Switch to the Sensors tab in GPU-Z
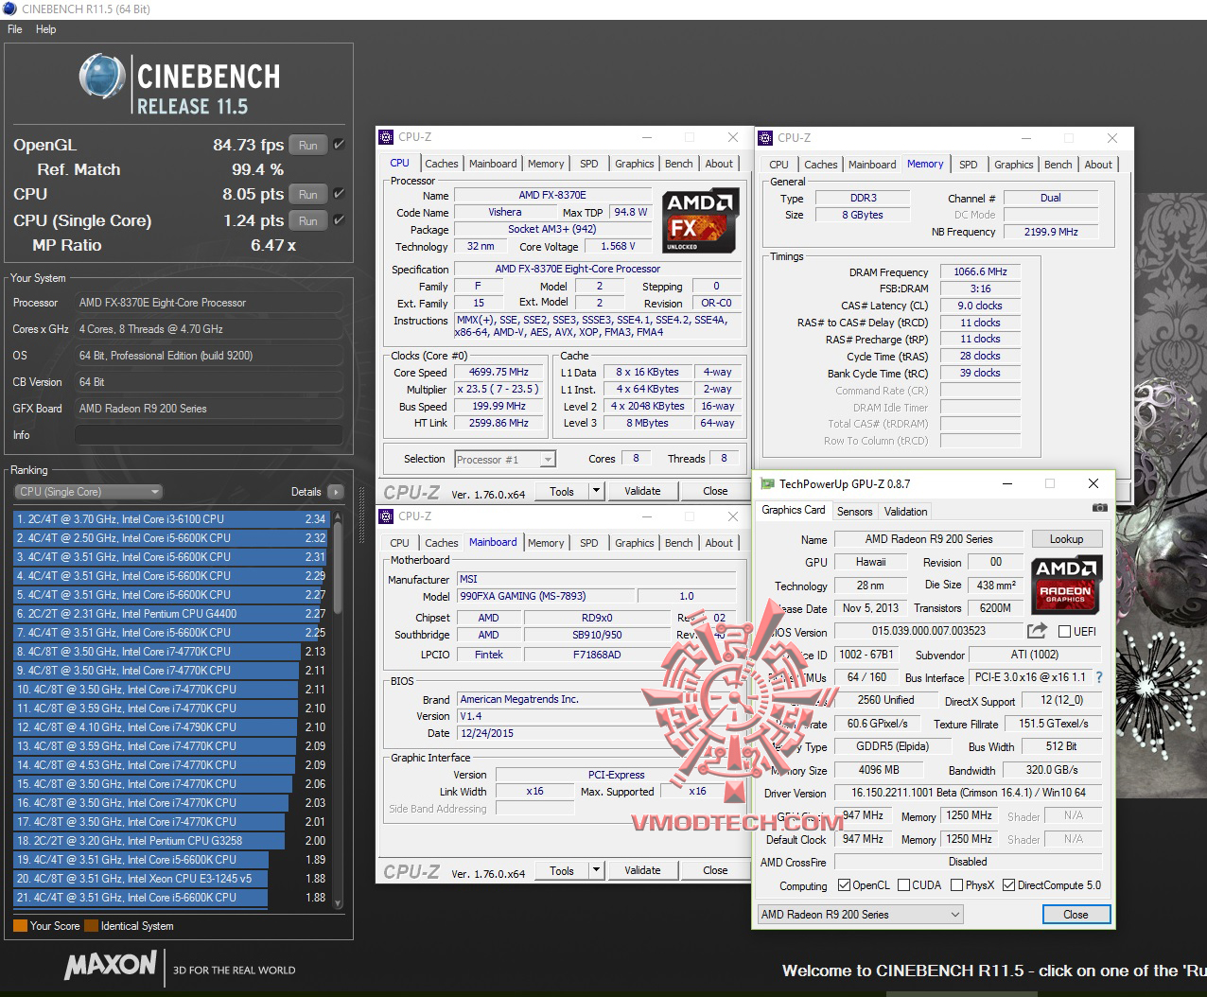Viewport: 1207px width, 997px height. [x=854, y=511]
